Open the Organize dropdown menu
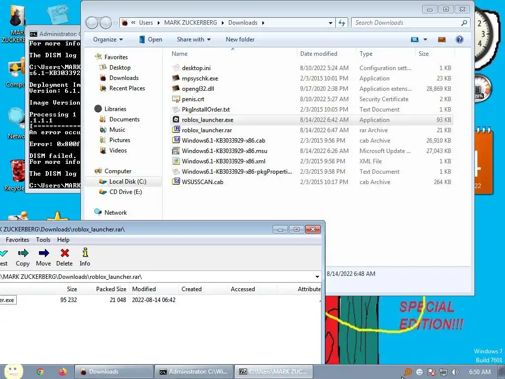This screenshot has width=505, height=379. (108, 39)
